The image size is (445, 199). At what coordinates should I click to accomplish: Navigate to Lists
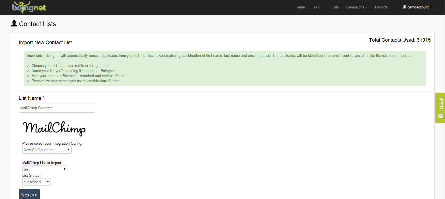(335, 7)
